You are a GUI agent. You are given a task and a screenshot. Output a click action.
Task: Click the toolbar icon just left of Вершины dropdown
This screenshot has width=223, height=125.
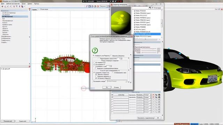(98, 7)
